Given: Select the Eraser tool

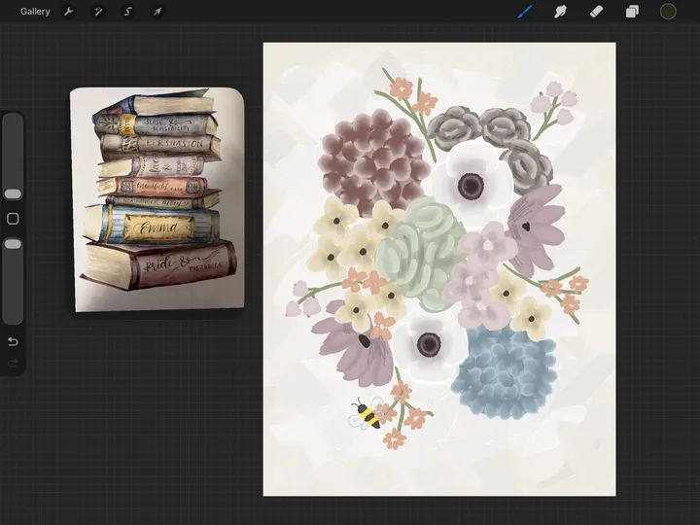Looking at the screenshot, I should pyautogui.click(x=596, y=12).
